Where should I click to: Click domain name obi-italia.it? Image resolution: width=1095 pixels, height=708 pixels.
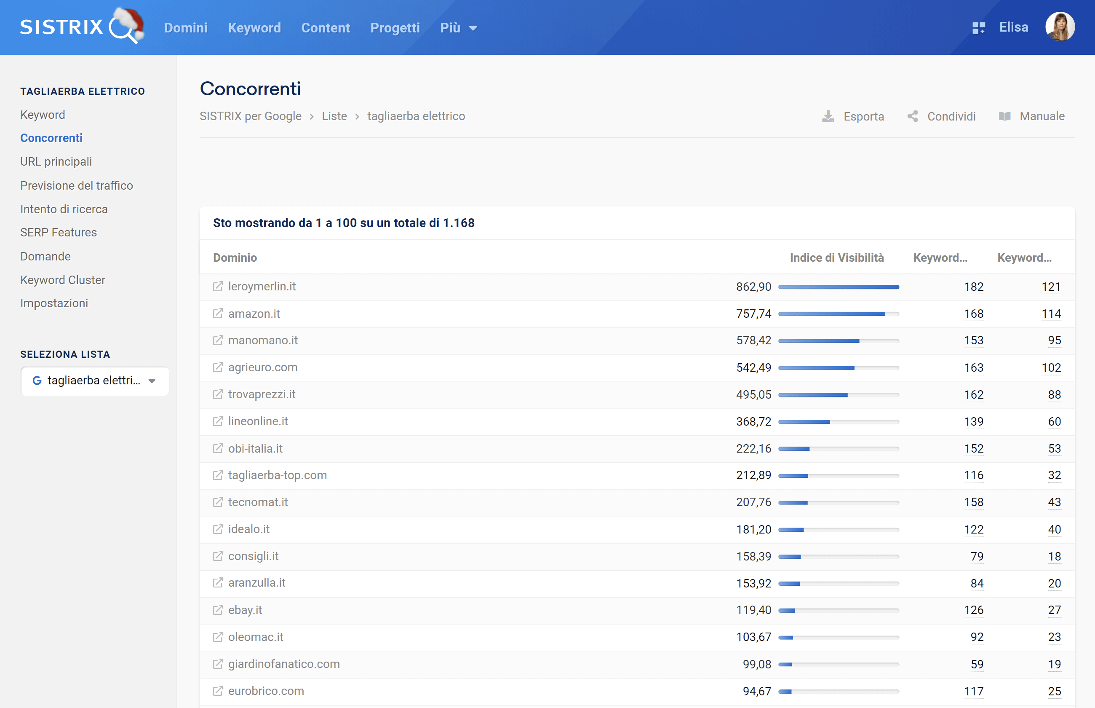(255, 448)
